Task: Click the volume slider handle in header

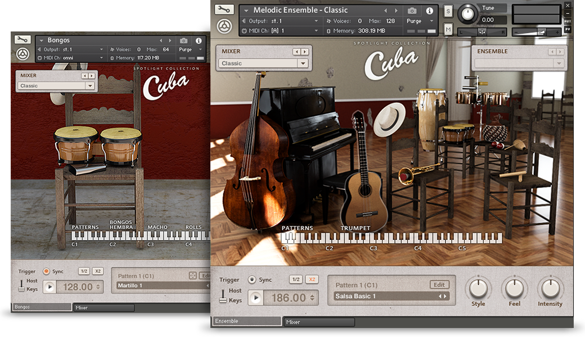Action: 542,33
